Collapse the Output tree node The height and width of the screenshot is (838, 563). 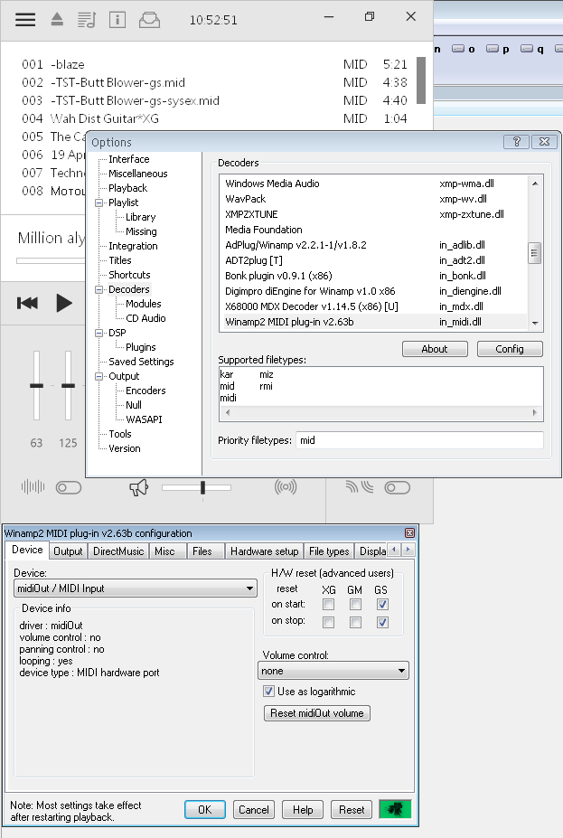tap(99, 376)
